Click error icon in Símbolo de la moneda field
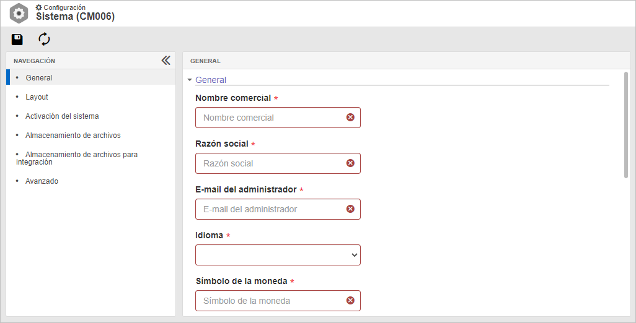Image resolution: width=636 pixels, height=323 pixels. 350,300
